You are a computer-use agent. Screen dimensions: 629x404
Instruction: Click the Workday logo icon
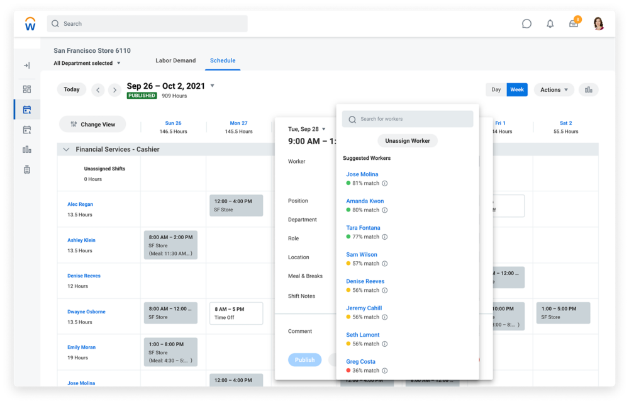[x=30, y=24]
